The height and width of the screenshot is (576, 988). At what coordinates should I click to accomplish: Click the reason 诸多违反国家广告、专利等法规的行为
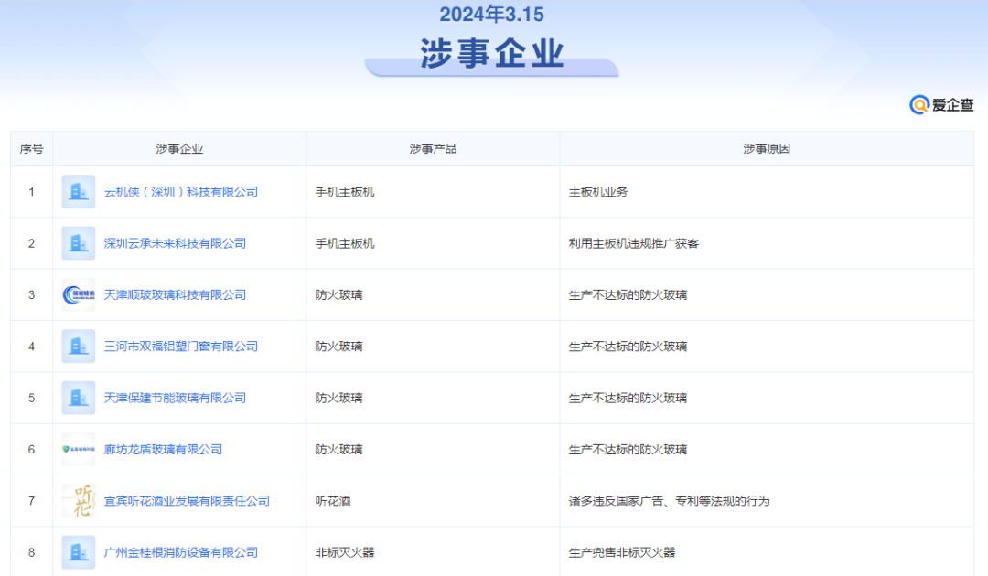669,501
